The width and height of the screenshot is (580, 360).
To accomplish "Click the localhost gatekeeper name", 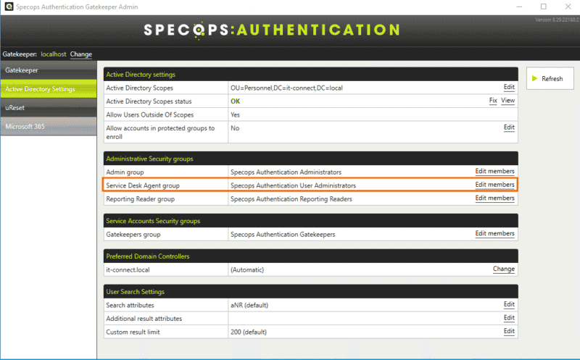I will (x=53, y=54).
